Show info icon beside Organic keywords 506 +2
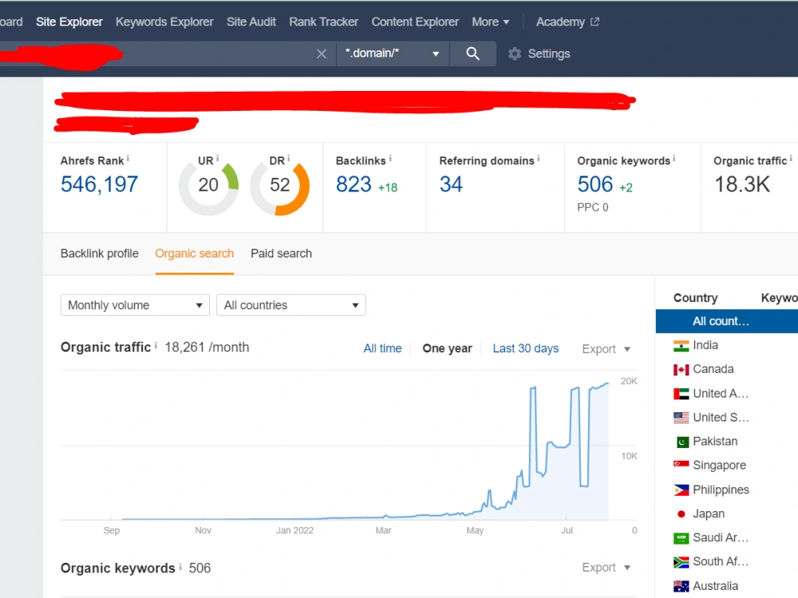Screen dimensions: 798x598 (674, 159)
